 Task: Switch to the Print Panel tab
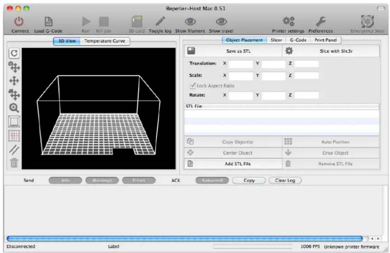click(x=325, y=40)
